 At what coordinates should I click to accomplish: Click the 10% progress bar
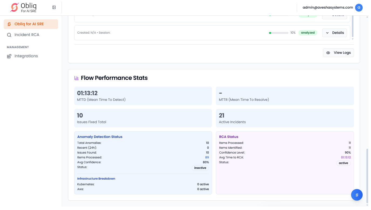279,33
